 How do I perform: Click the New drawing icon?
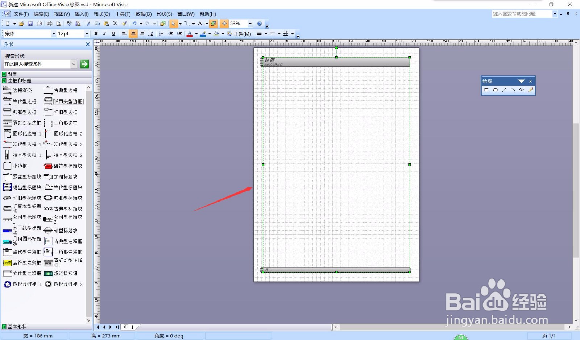(x=8, y=24)
